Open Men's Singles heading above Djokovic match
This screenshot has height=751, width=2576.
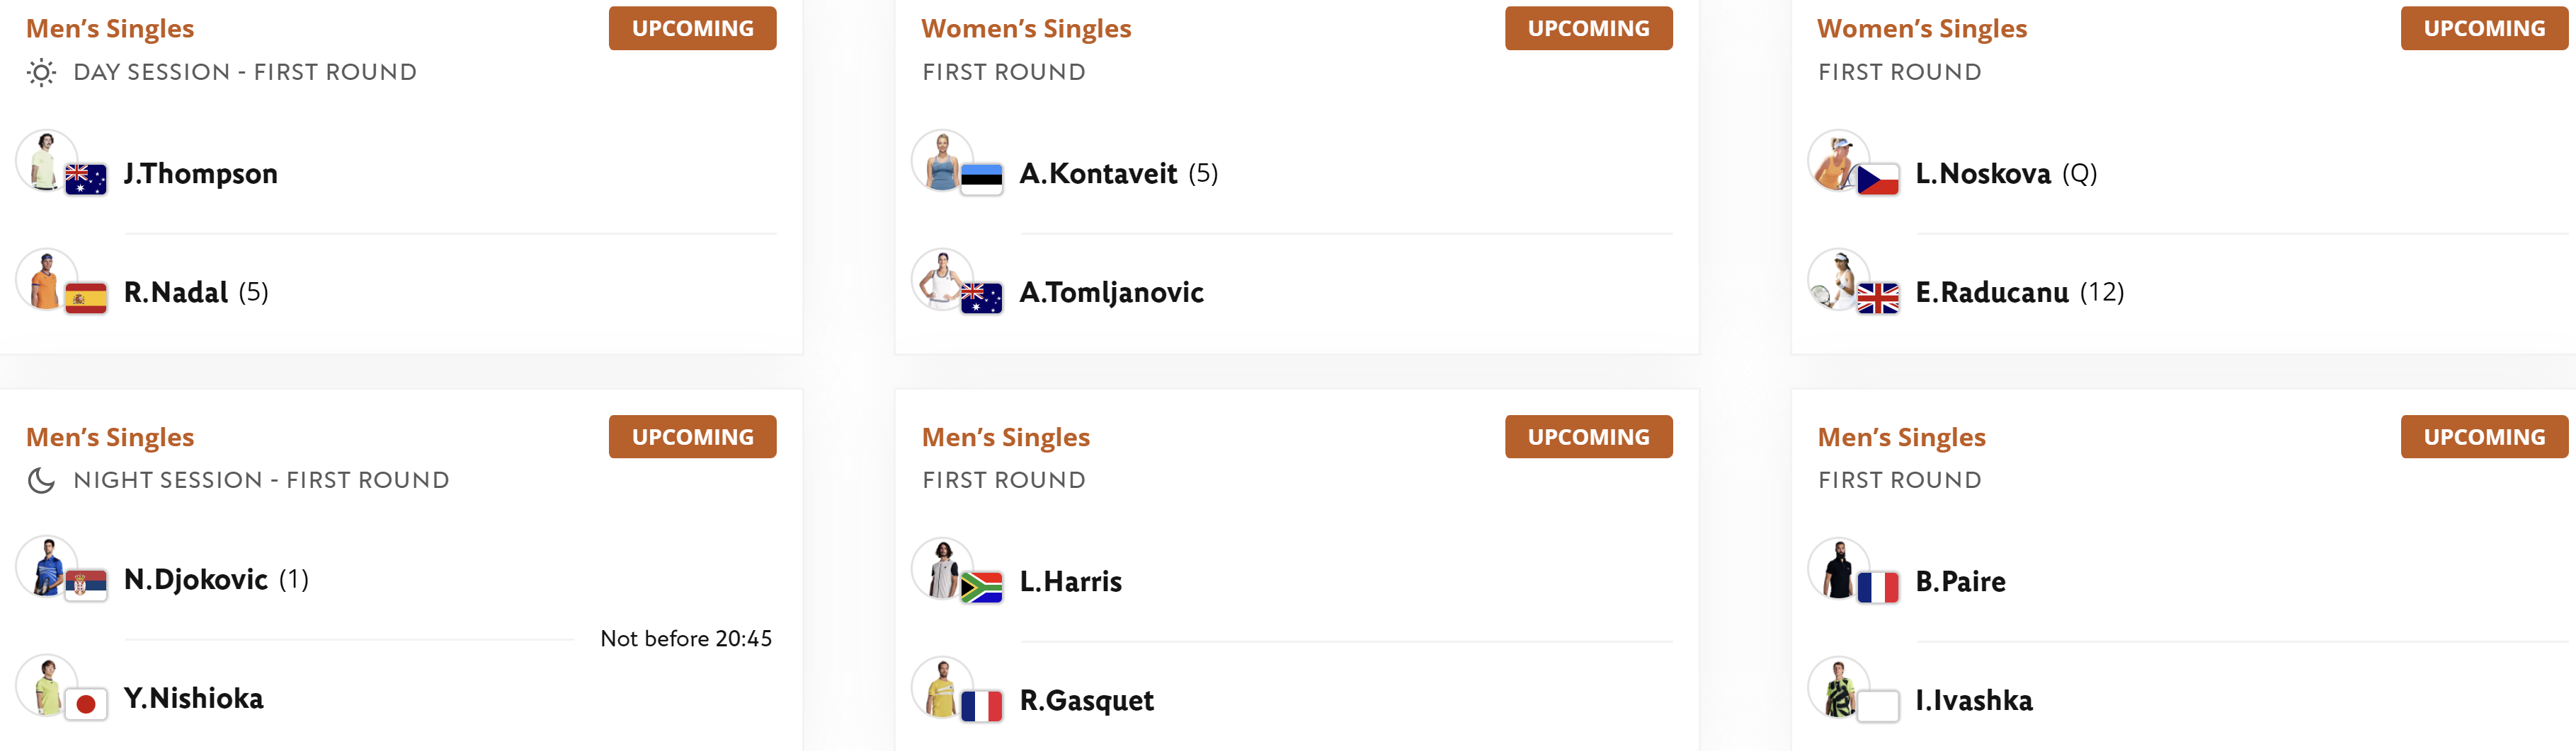point(110,438)
